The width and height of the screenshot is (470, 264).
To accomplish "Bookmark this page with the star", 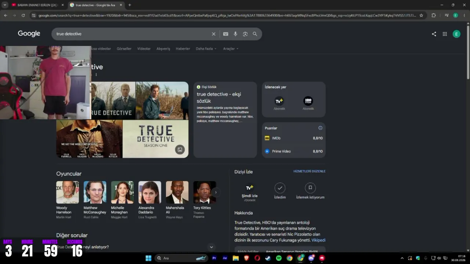I will coord(421,15).
